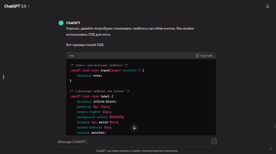276x154 pixels.
Task: Click the page scrollbar thumb on right edge
Action: coord(275,126)
